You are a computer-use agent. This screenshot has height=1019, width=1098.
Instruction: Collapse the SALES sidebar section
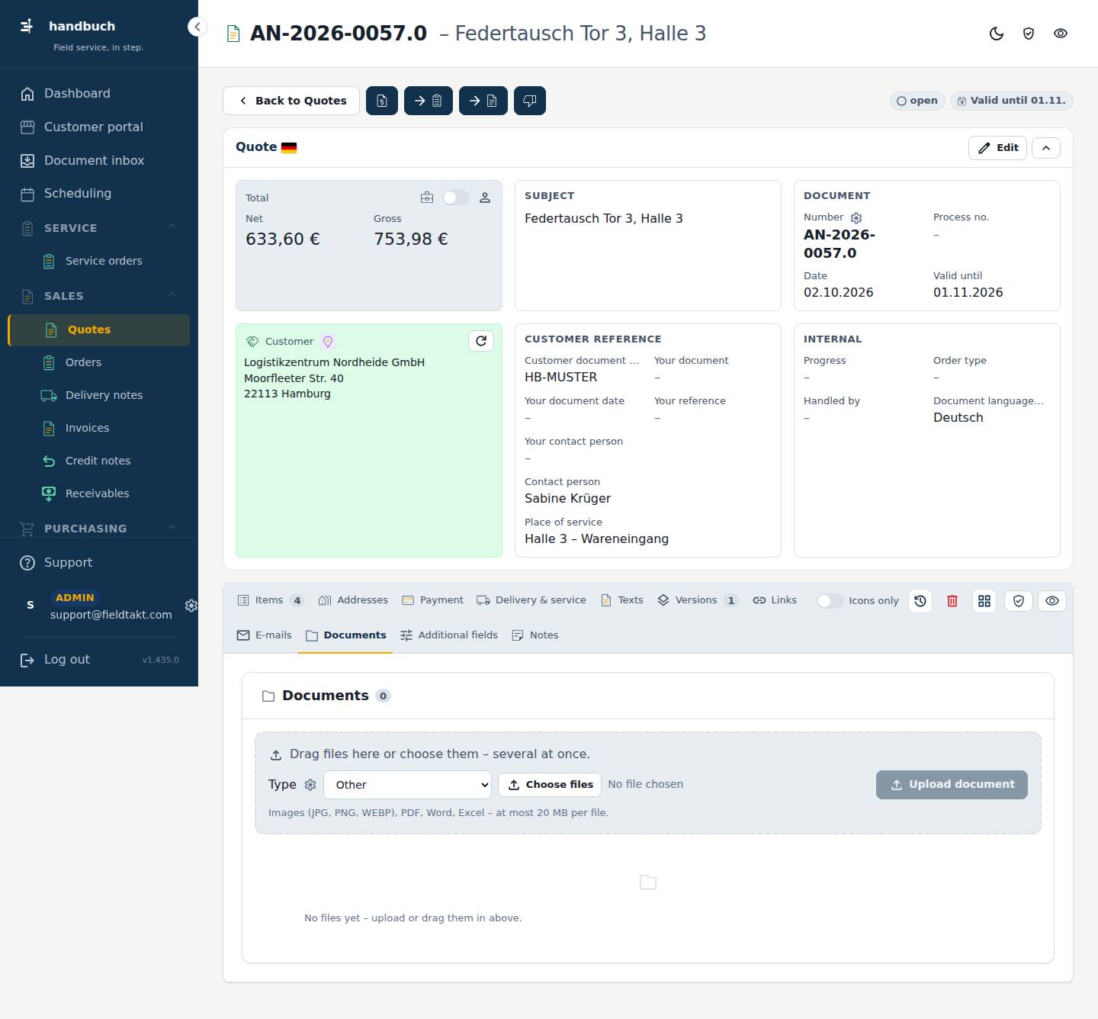(x=172, y=296)
